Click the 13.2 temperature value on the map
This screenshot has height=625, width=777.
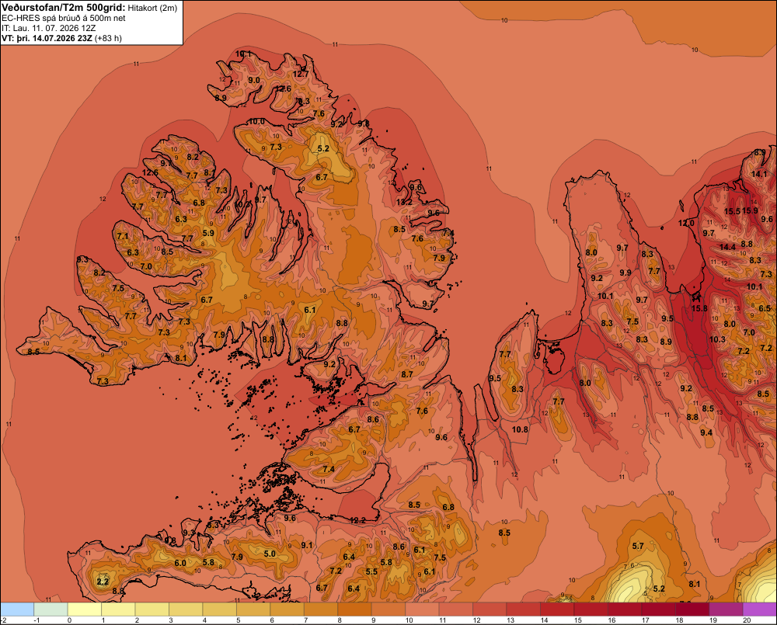point(404,202)
